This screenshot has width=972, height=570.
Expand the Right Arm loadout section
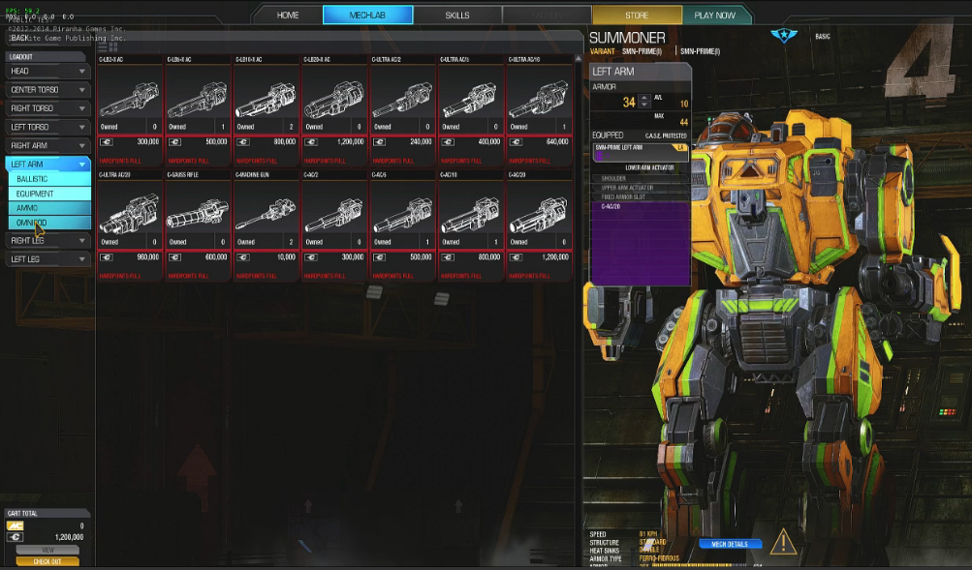point(47,145)
